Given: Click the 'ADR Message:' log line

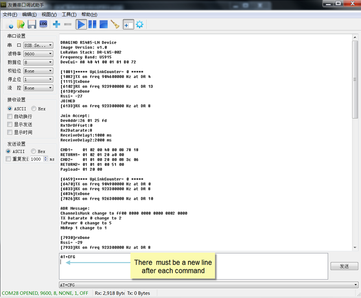Looking at the screenshot, I should coord(75,208).
